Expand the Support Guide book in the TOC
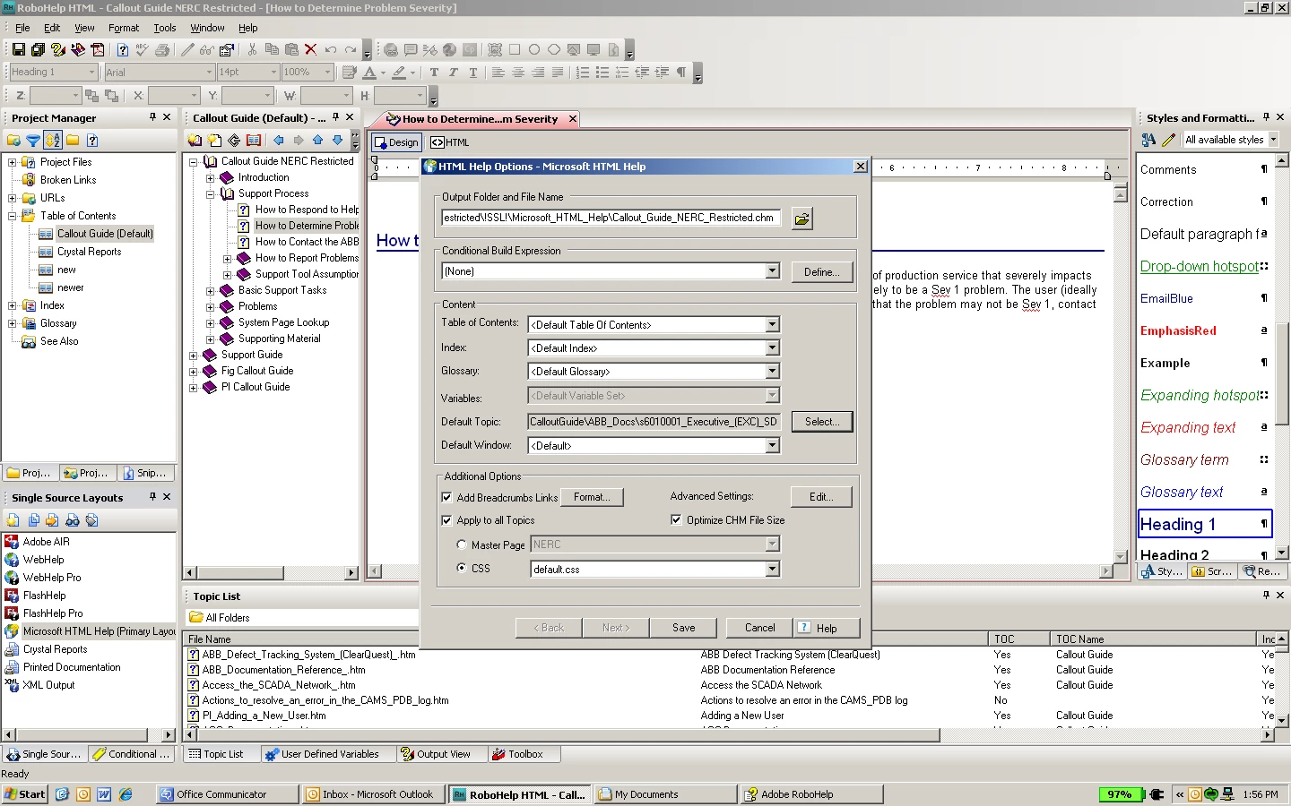This screenshot has height=806, width=1291. tap(193, 356)
